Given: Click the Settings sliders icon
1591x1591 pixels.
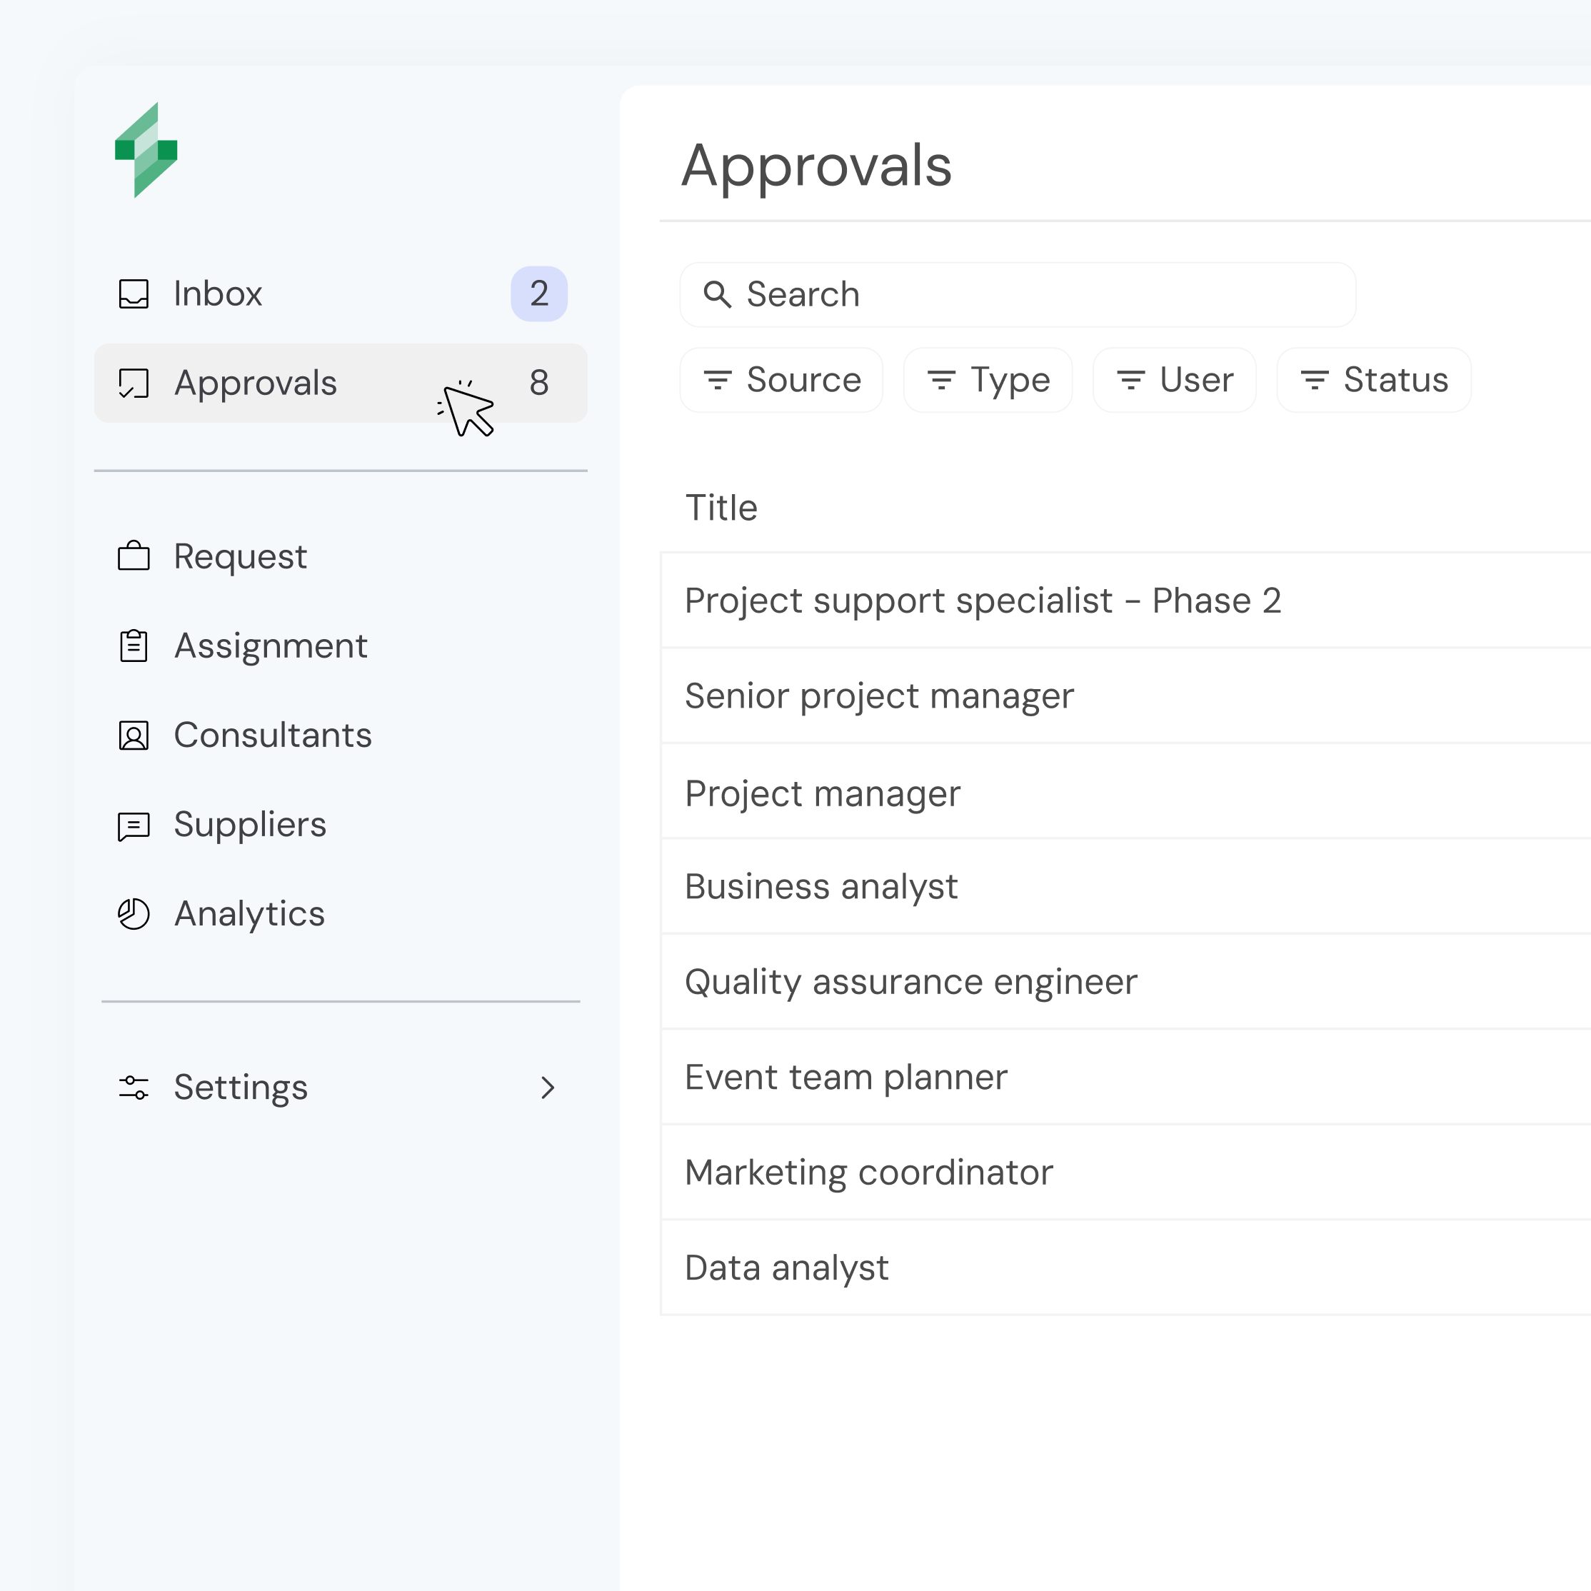Looking at the screenshot, I should coord(134,1088).
